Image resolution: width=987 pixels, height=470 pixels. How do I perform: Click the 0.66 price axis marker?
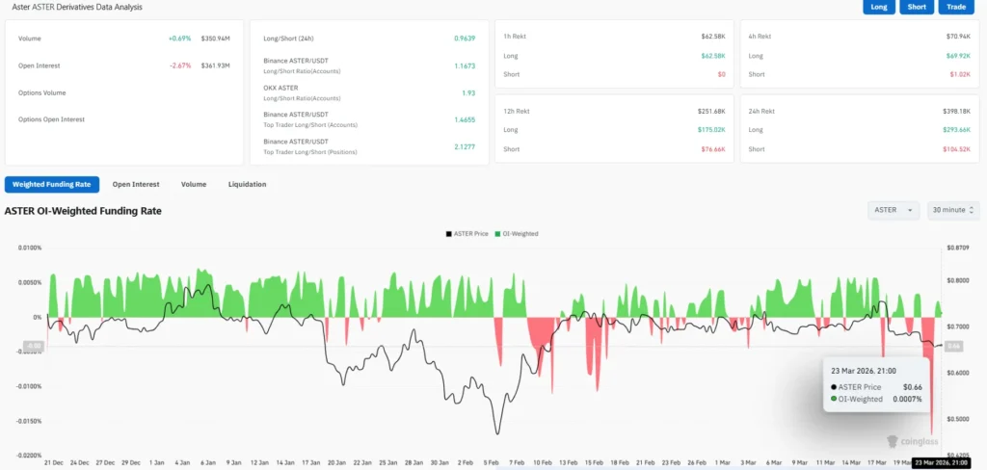(953, 346)
